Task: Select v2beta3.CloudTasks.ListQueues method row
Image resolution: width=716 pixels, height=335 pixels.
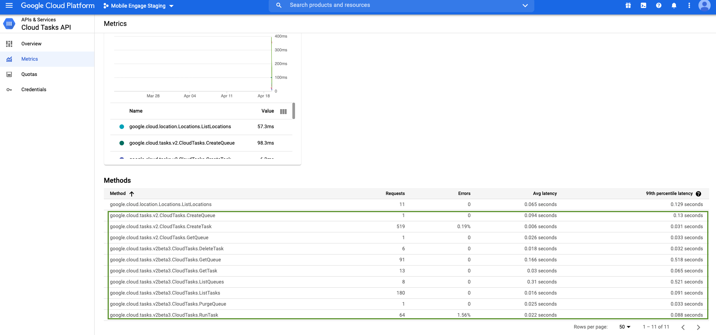Action: coord(406,282)
